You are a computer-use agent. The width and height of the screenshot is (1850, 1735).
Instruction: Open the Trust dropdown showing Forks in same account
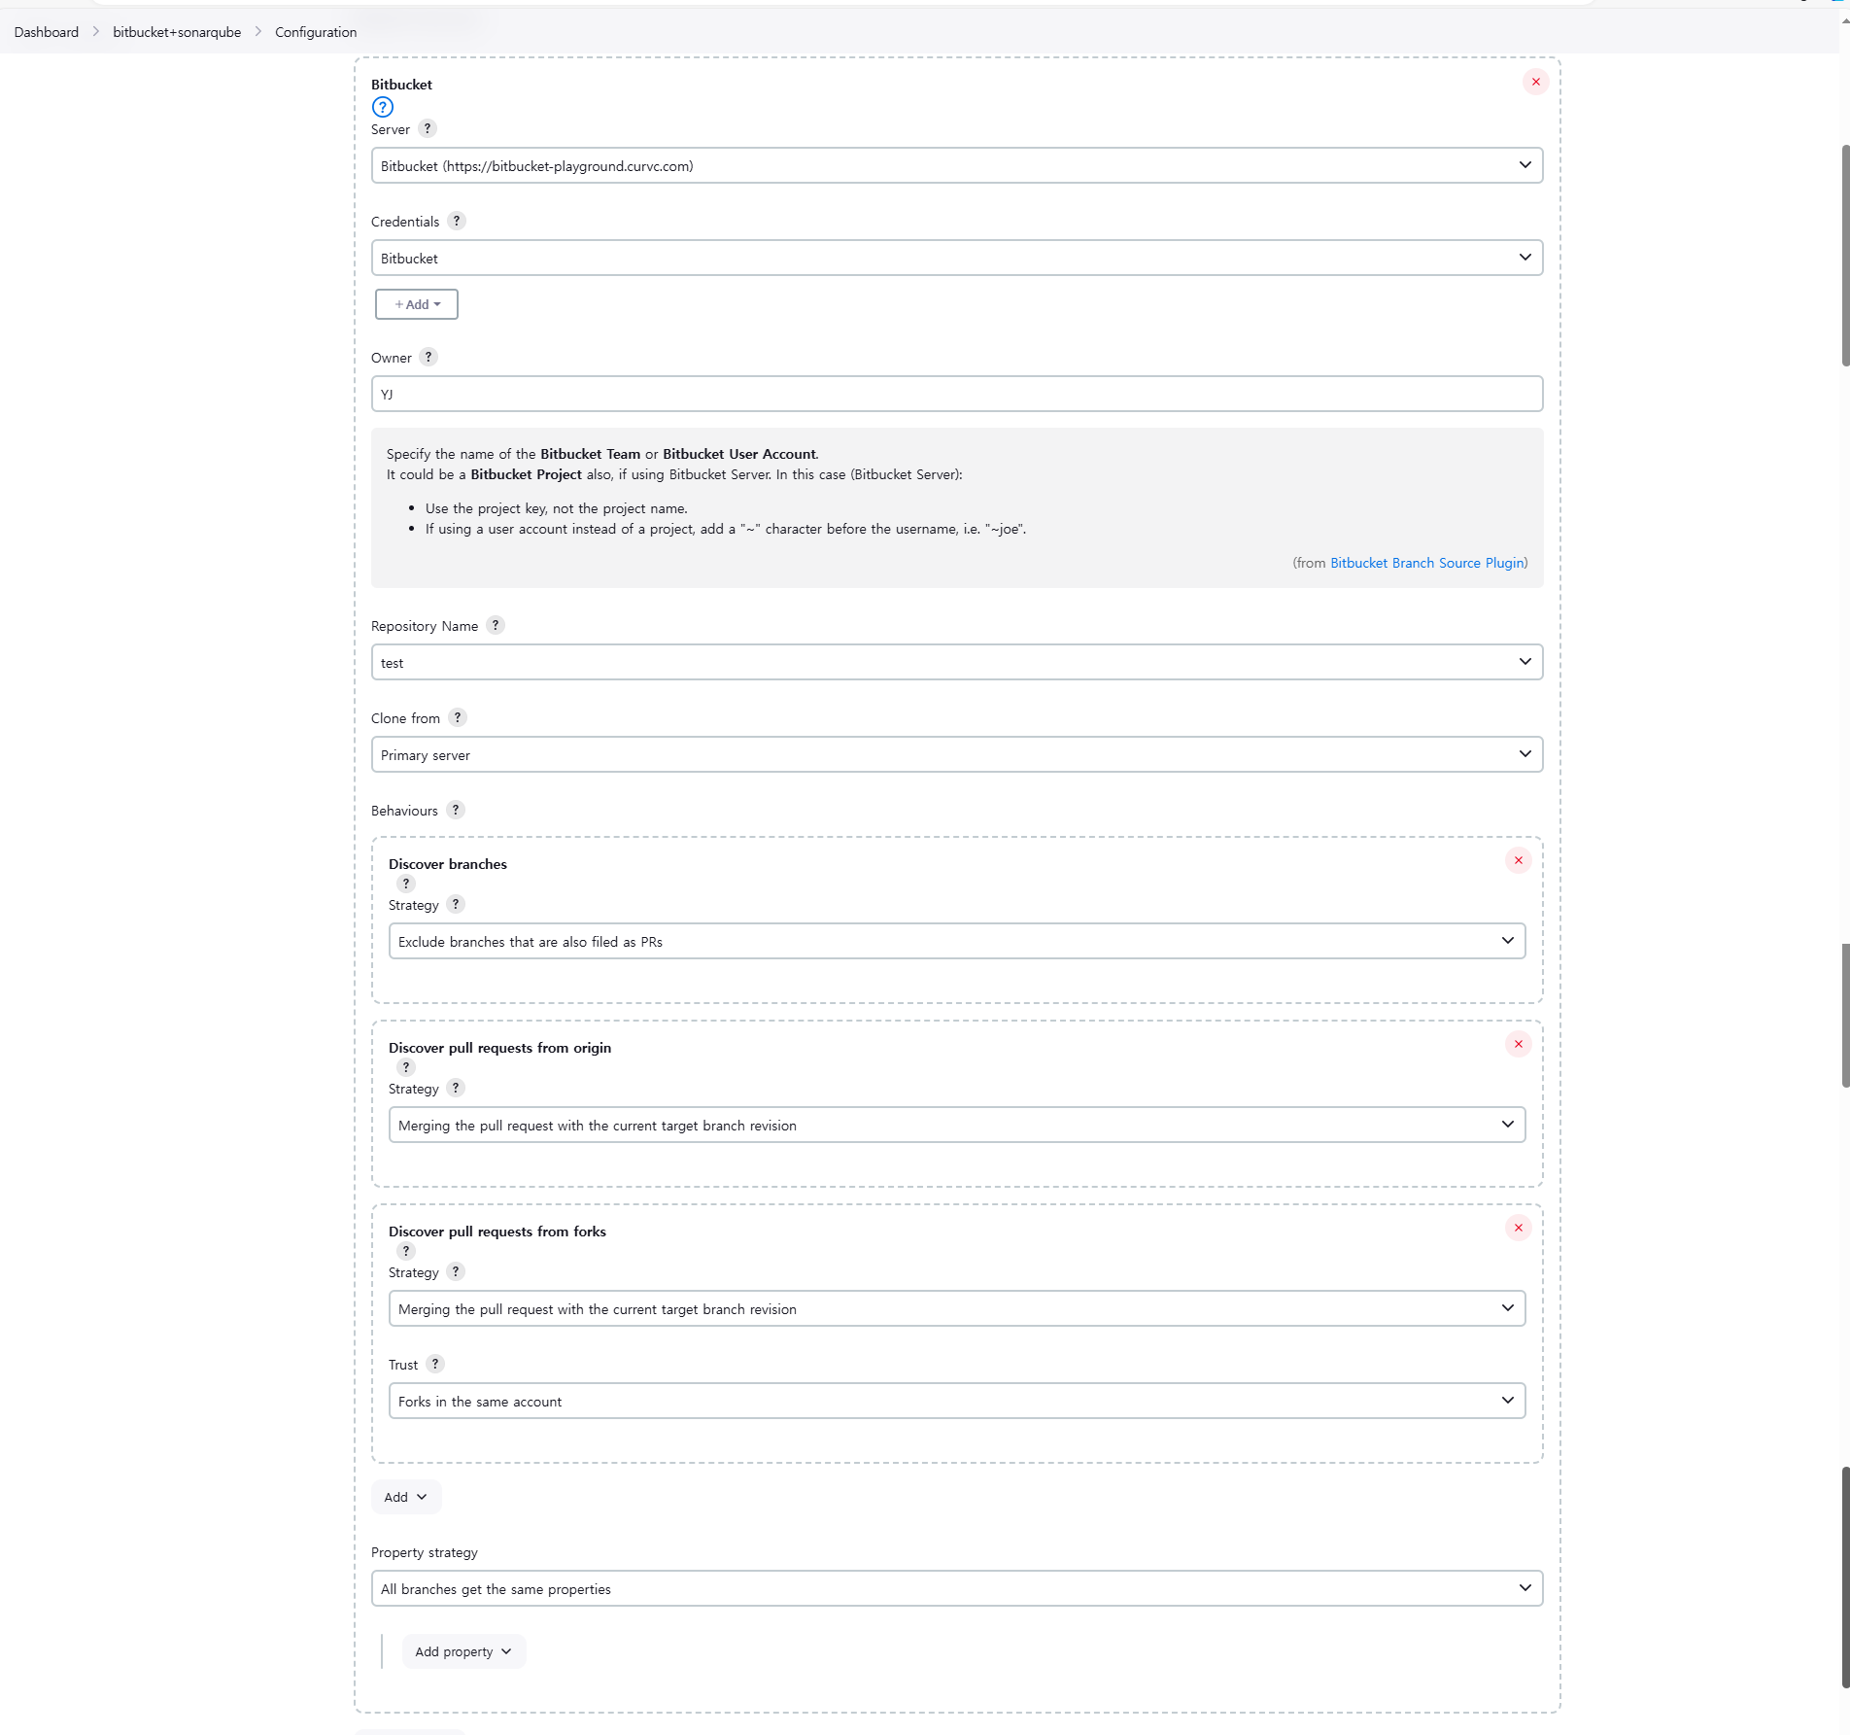point(957,1401)
